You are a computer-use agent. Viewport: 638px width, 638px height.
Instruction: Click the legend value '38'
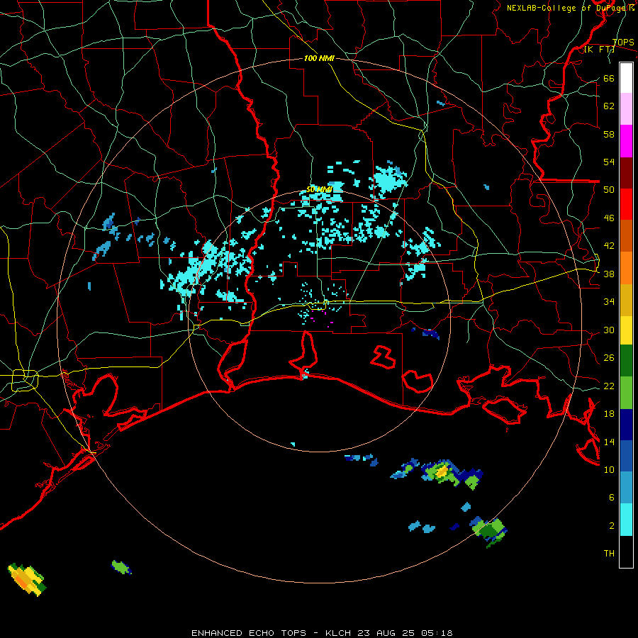[x=609, y=274]
